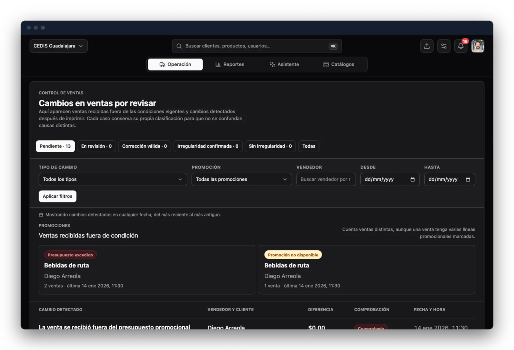Open the user profile avatar
The image size is (514, 350).
pyautogui.click(x=478, y=46)
